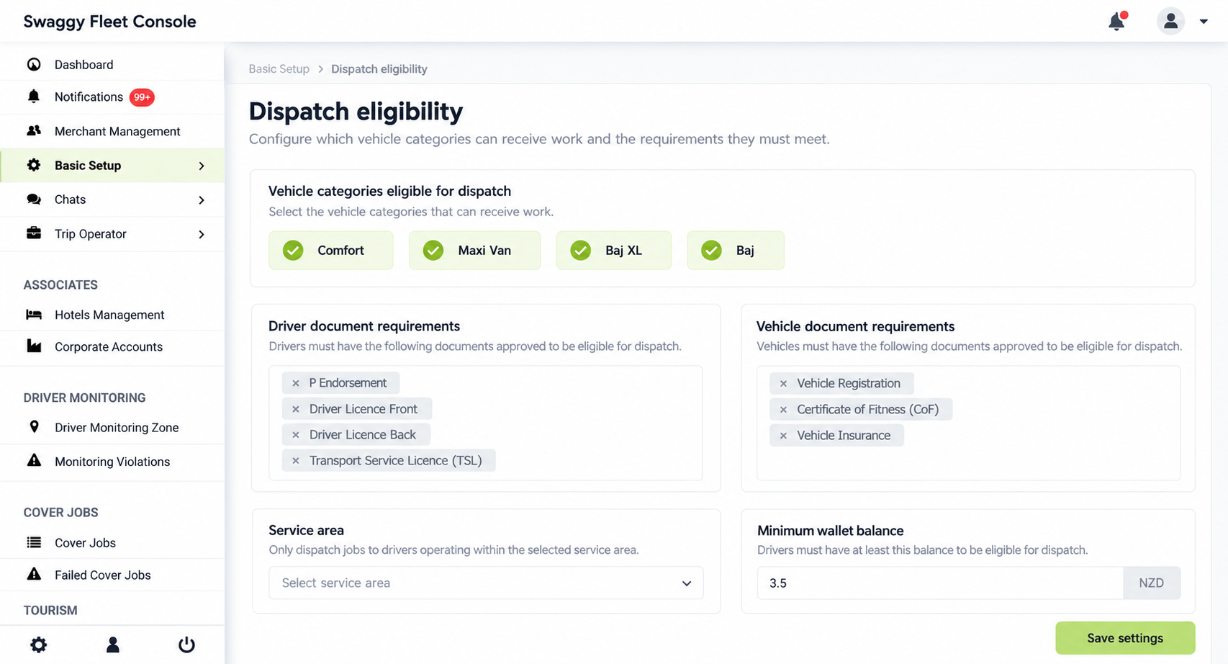Remove the Transport Service Licence (TSL) tag
The width and height of the screenshot is (1228, 664).
pos(296,461)
